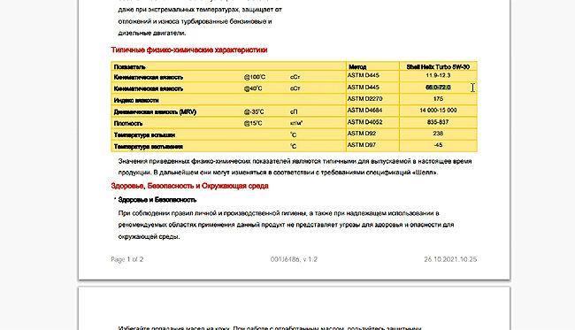Click the '@15°C' condition cell

click(x=253, y=123)
